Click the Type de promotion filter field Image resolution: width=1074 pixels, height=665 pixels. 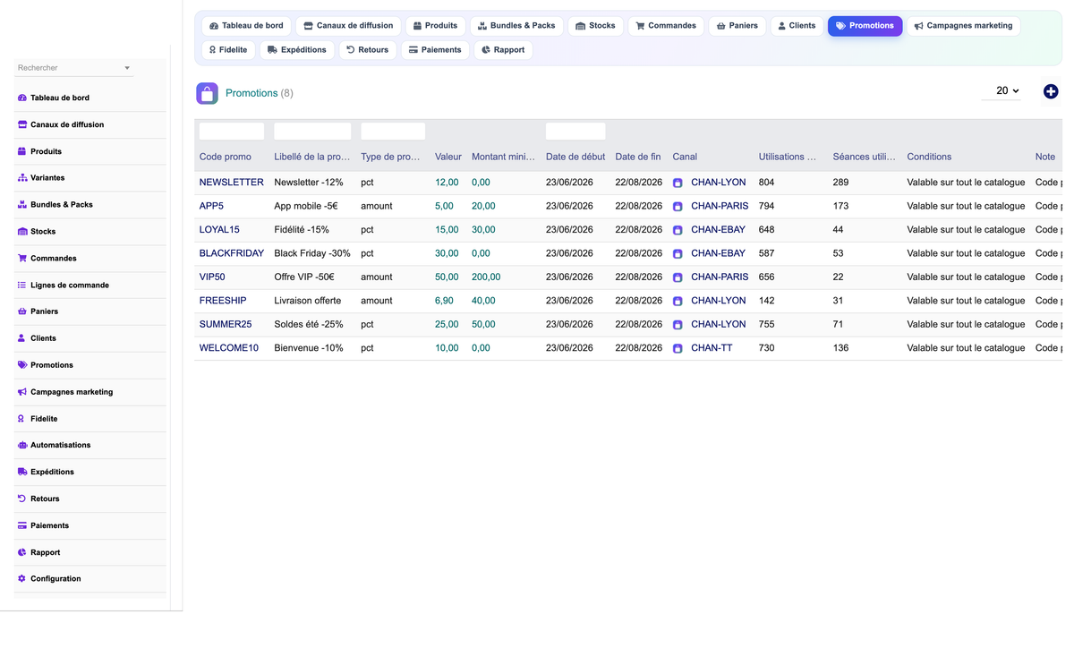[393, 132]
